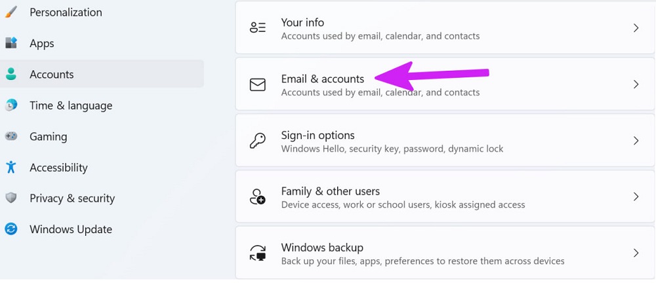The width and height of the screenshot is (656, 285).
Task: Click the Sign-in options key icon
Action: tap(258, 141)
